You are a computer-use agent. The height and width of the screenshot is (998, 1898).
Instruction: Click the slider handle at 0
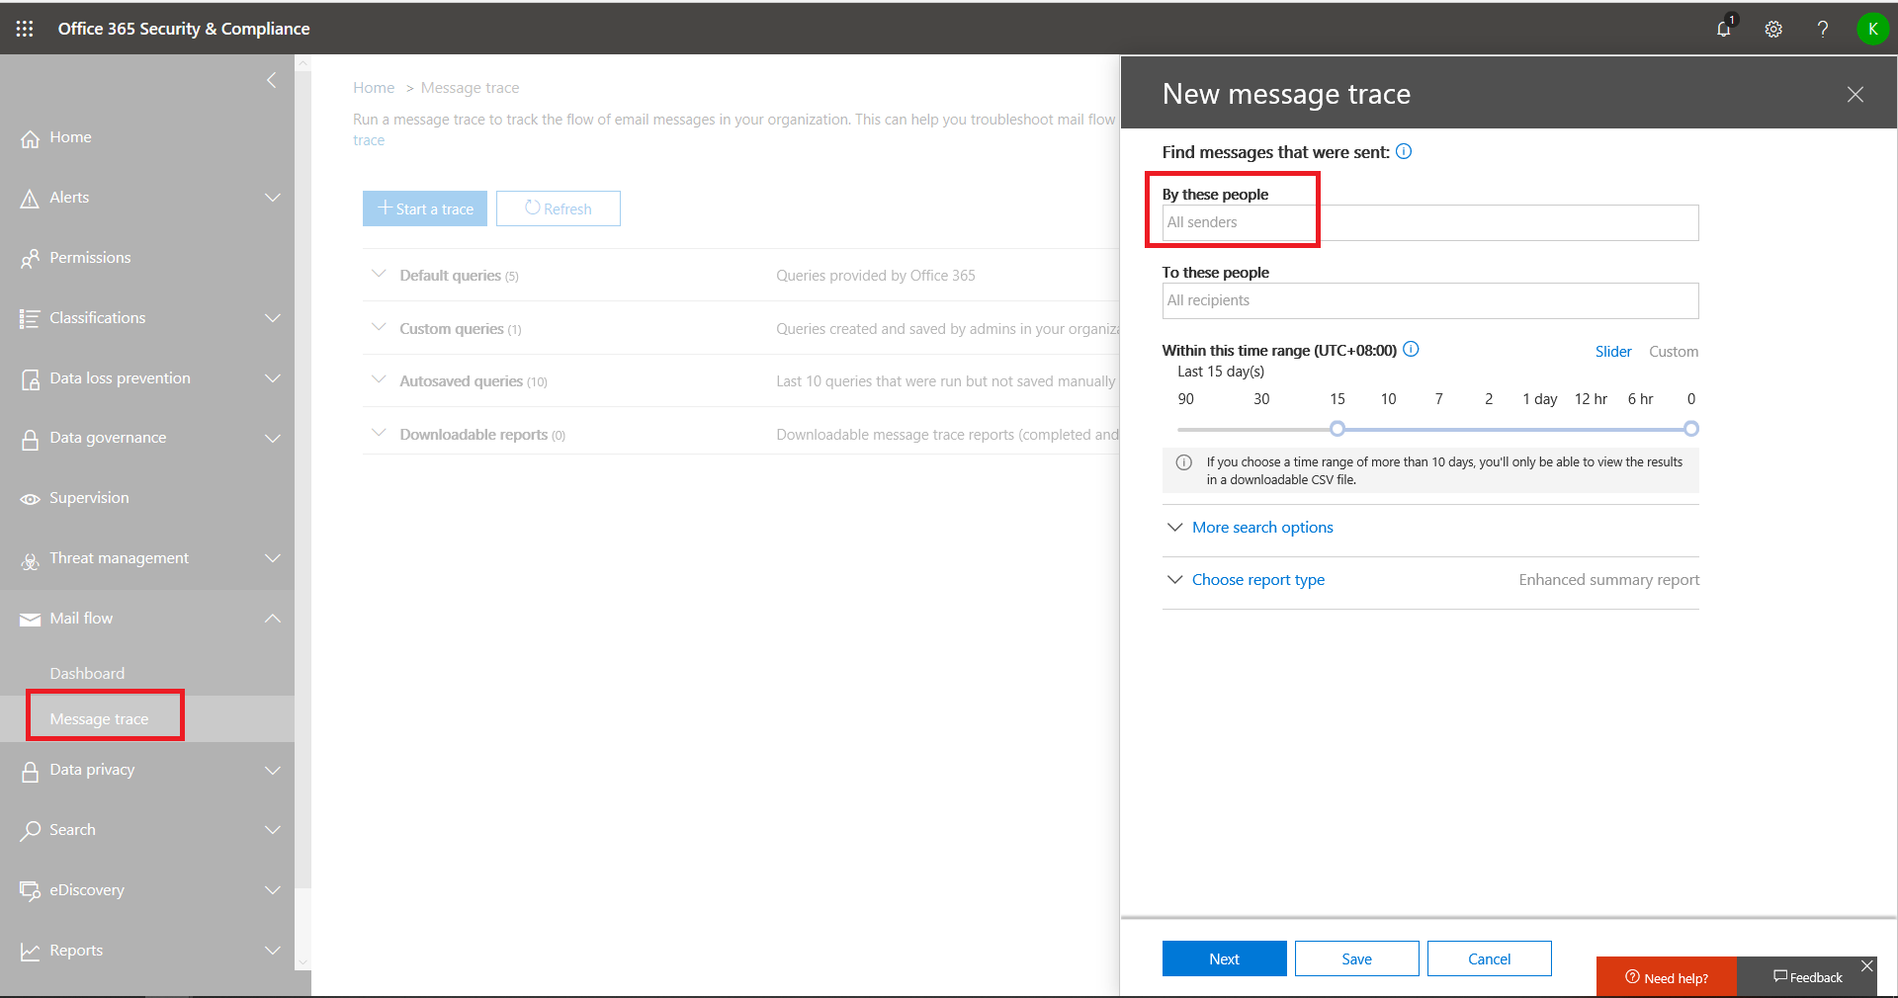coord(1691,429)
